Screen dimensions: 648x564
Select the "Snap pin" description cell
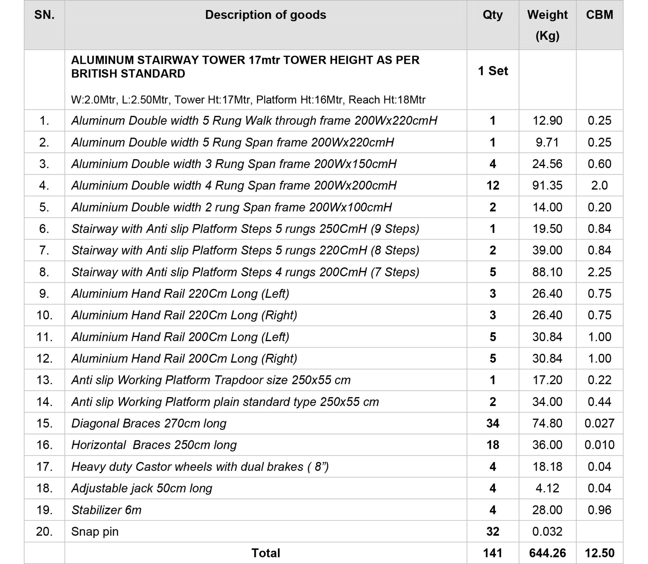pos(95,531)
